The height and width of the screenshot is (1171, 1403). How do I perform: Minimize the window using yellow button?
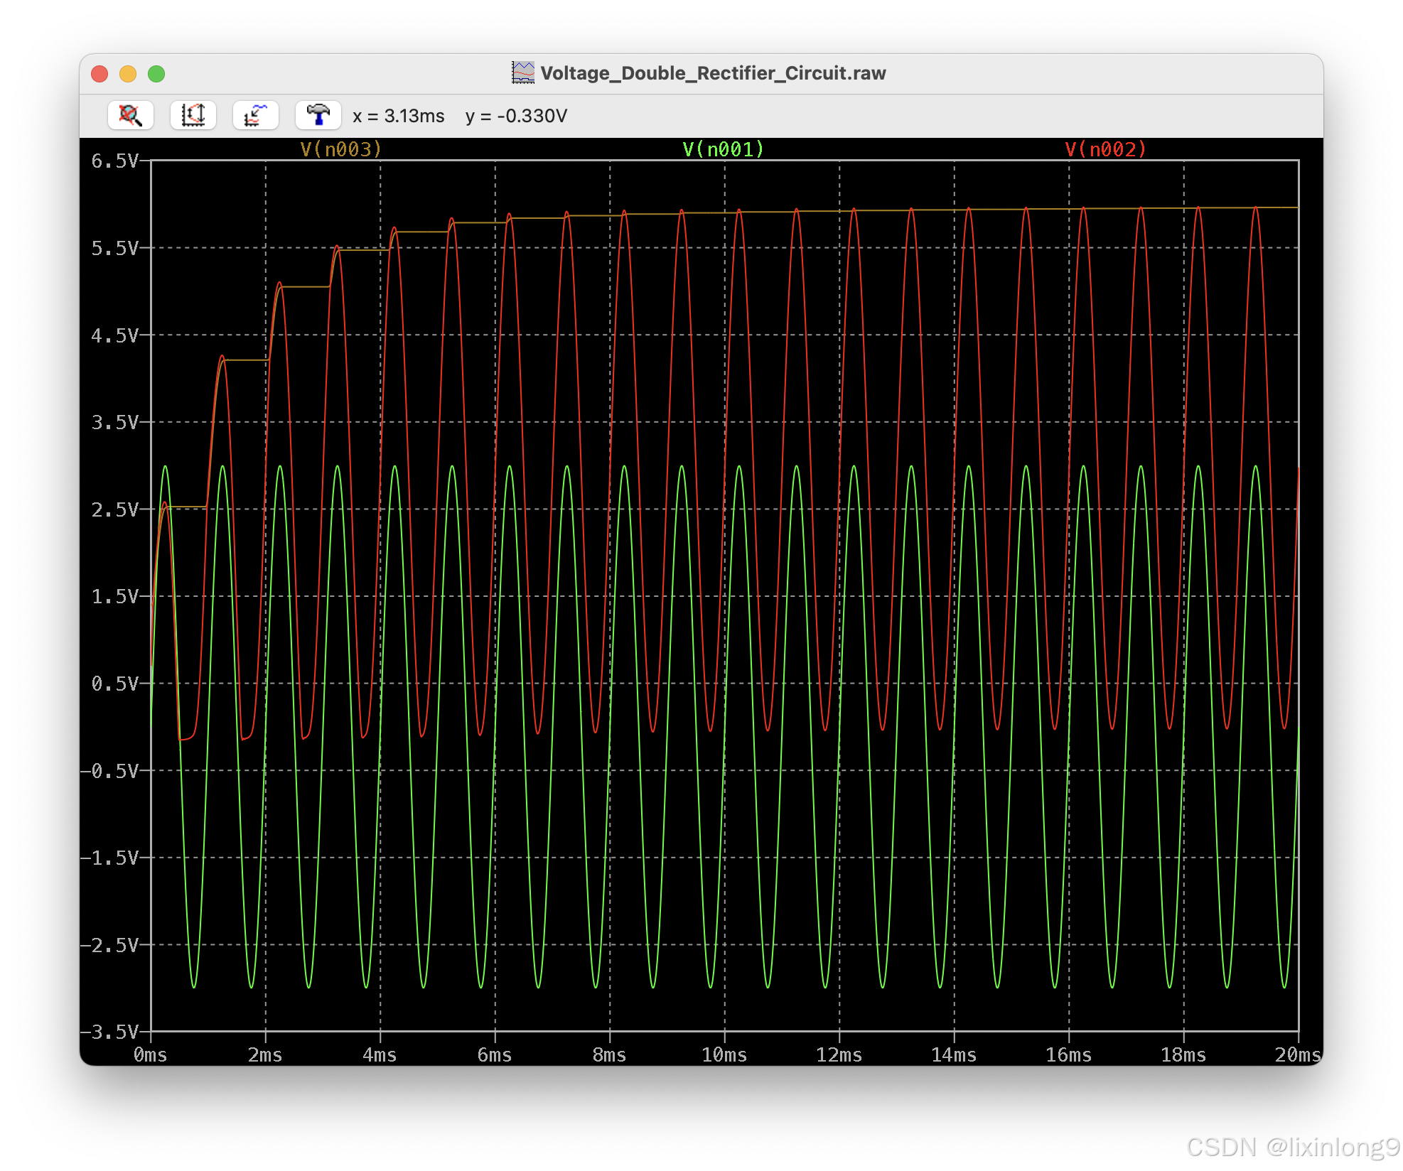128,74
